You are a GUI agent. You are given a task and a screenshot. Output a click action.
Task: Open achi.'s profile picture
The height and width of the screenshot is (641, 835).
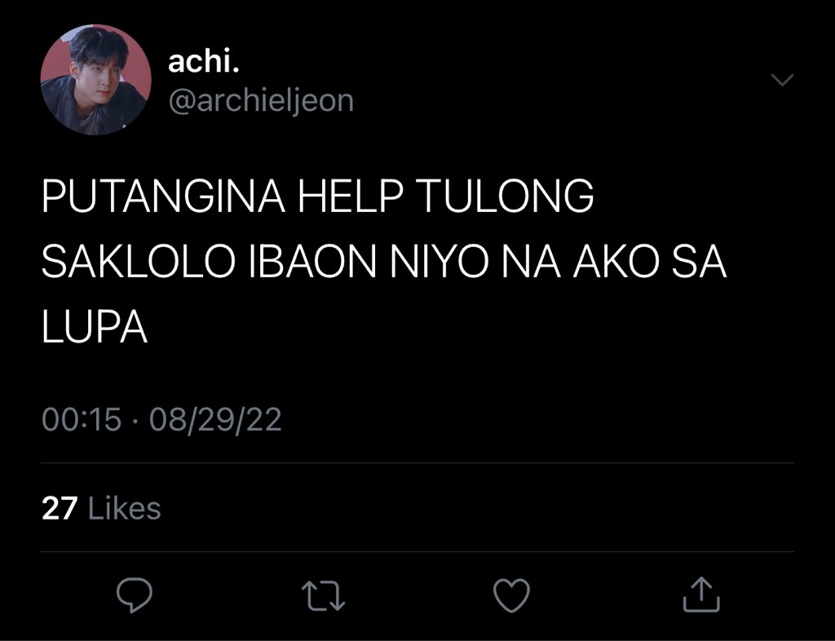(96, 79)
